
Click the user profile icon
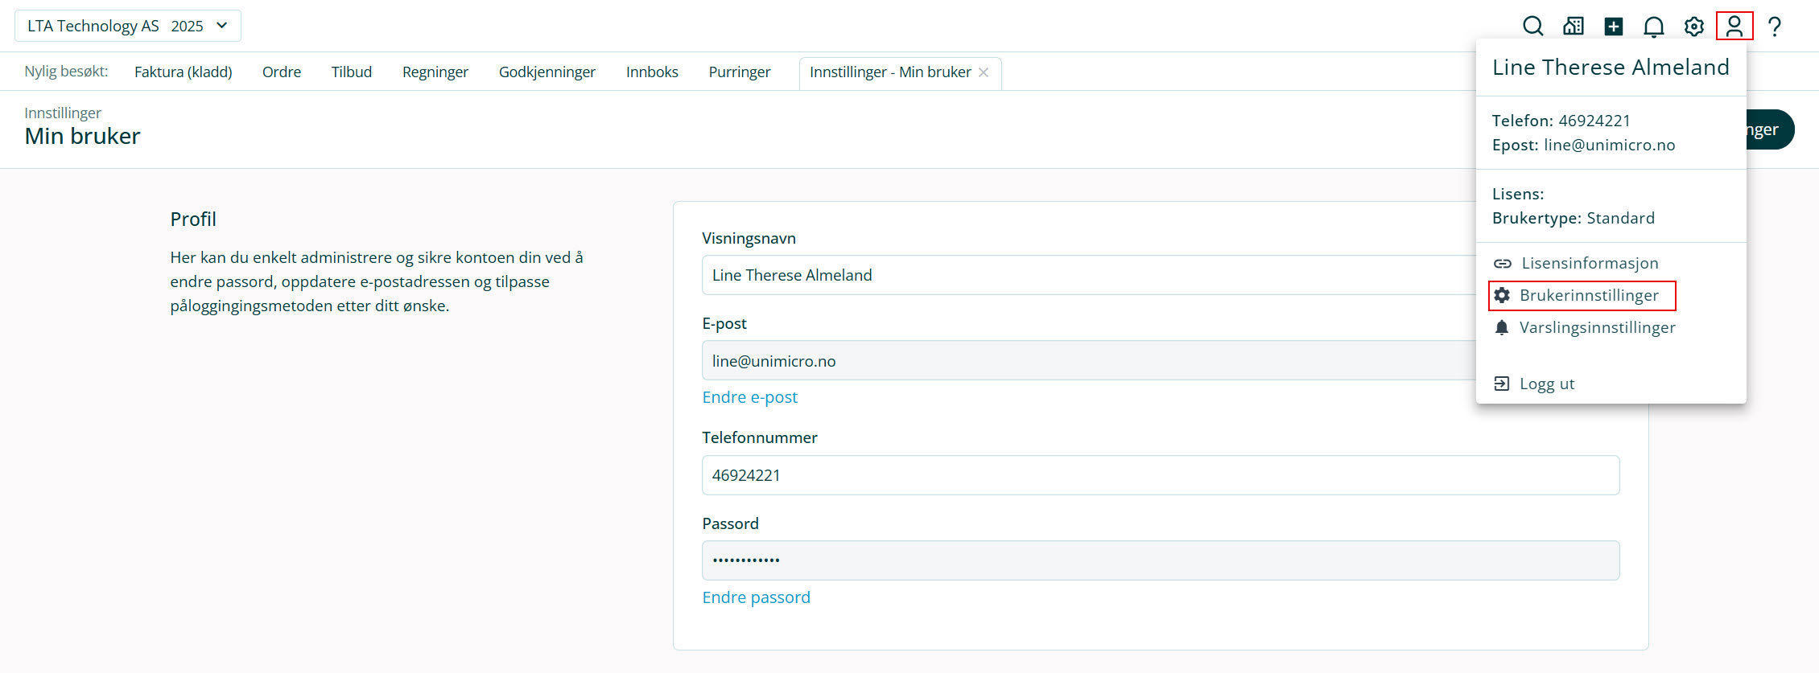click(x=1734, y=27)
